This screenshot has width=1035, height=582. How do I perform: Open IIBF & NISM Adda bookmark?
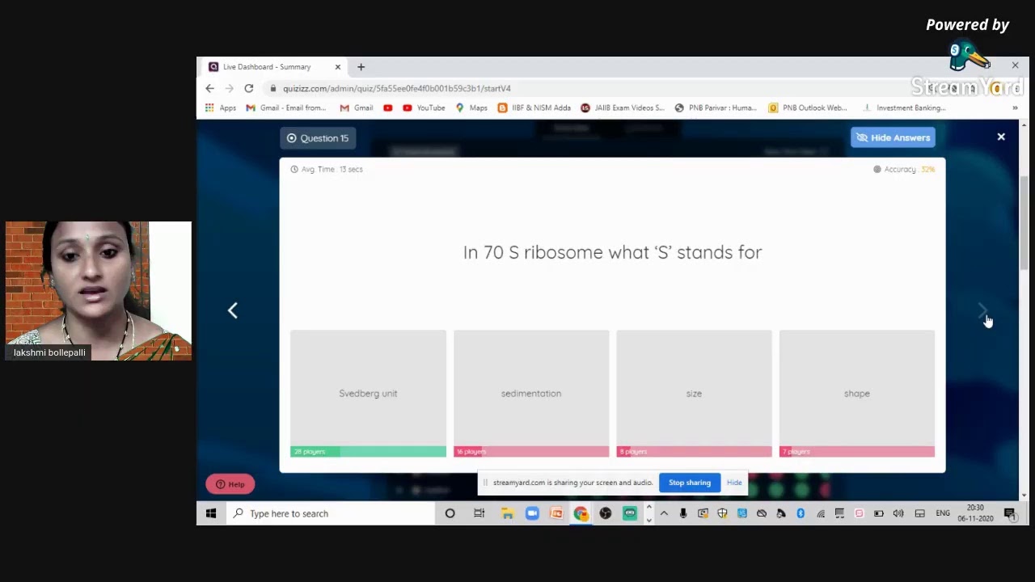click(x=534, y=108)
